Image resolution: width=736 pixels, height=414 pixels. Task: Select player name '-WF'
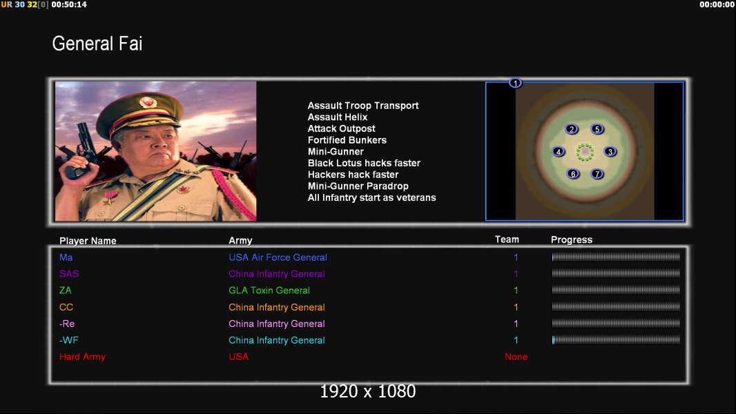point(68,340)
